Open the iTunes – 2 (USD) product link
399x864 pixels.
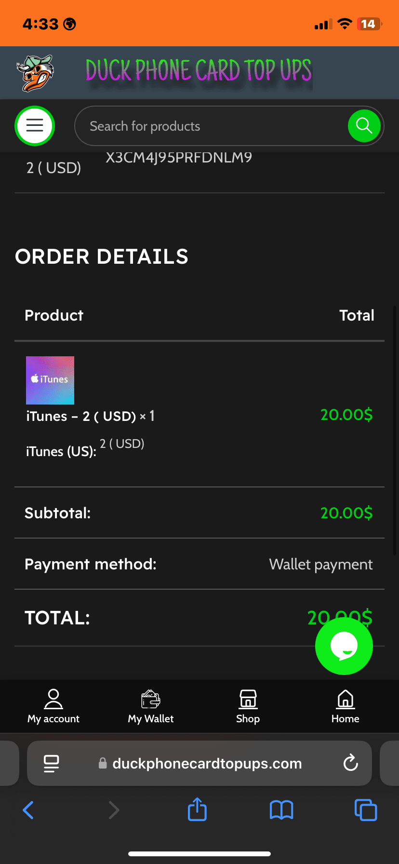[81, 416]
